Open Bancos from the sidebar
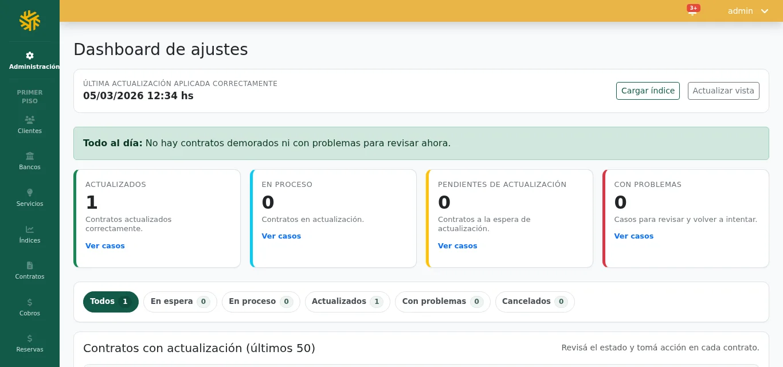The height and width of the screenshot is (367, 783). (30, 161)
